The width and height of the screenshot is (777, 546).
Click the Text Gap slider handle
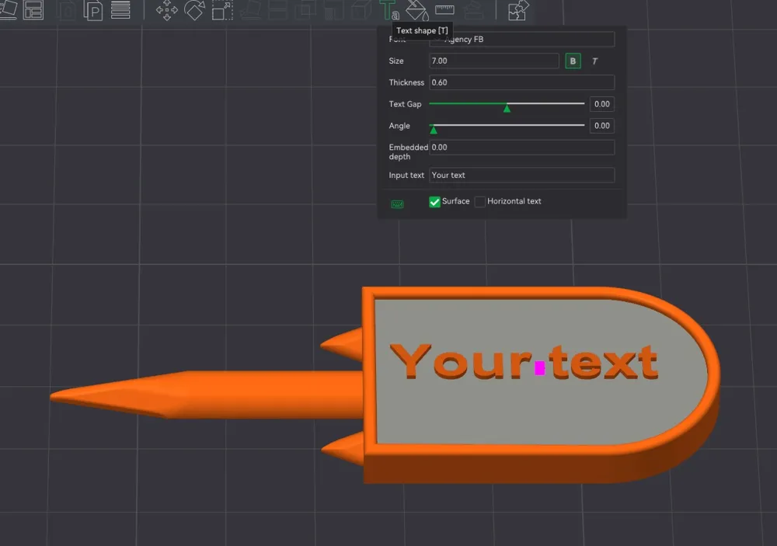pyautogui.click(x=507, y=108)
